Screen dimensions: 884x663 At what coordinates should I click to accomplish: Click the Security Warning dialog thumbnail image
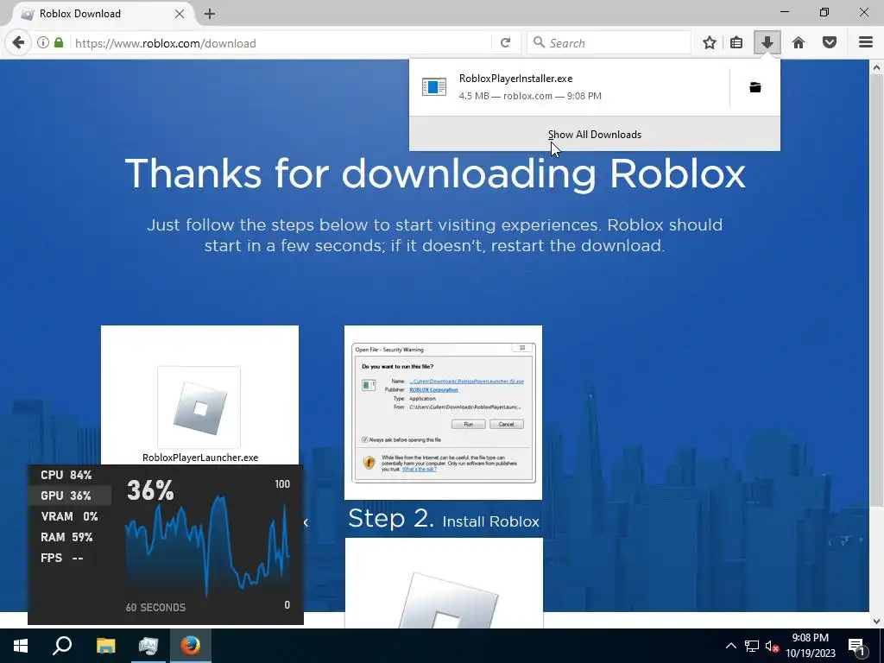pos(443,412)
